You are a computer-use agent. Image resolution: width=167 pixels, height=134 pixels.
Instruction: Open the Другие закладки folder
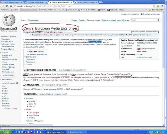pos(156,10)
